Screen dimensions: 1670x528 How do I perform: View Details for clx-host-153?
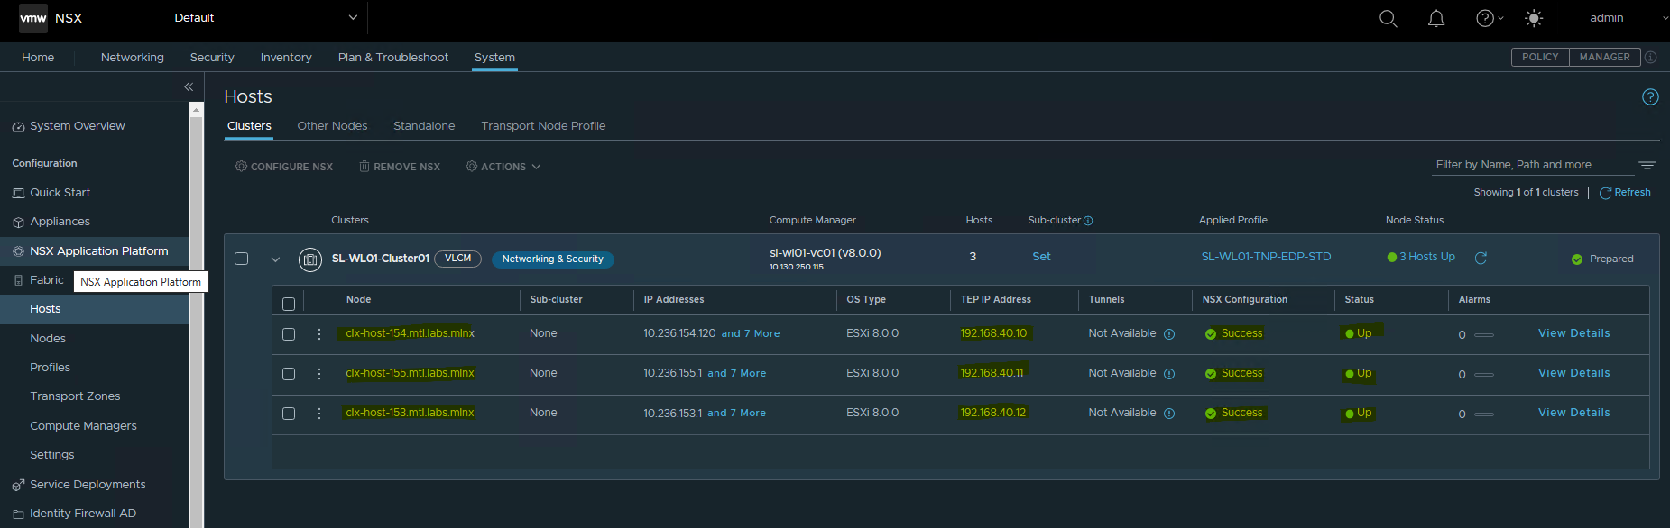tap(1573, 413)
